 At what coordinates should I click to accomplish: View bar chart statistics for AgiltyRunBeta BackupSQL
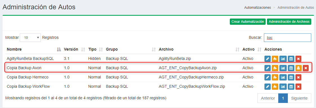(x=283, y=59)
